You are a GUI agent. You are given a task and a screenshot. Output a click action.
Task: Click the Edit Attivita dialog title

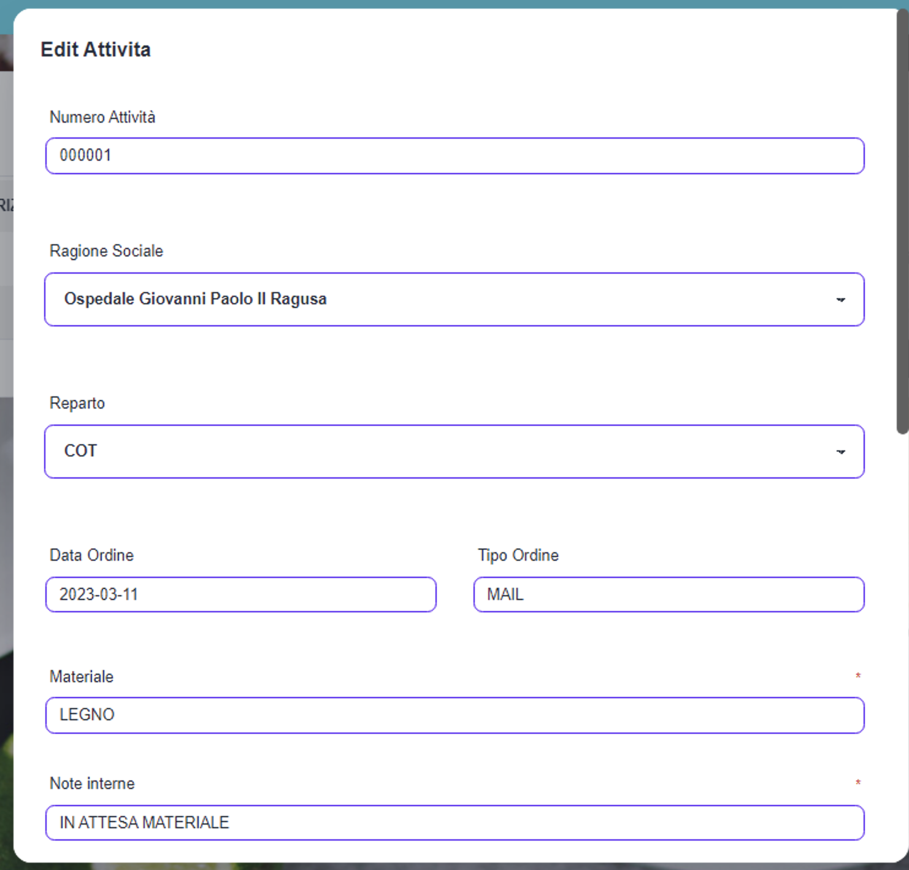[x=96, y=50]
